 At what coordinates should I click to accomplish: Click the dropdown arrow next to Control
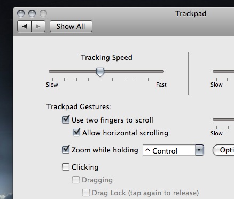(199, 150)
